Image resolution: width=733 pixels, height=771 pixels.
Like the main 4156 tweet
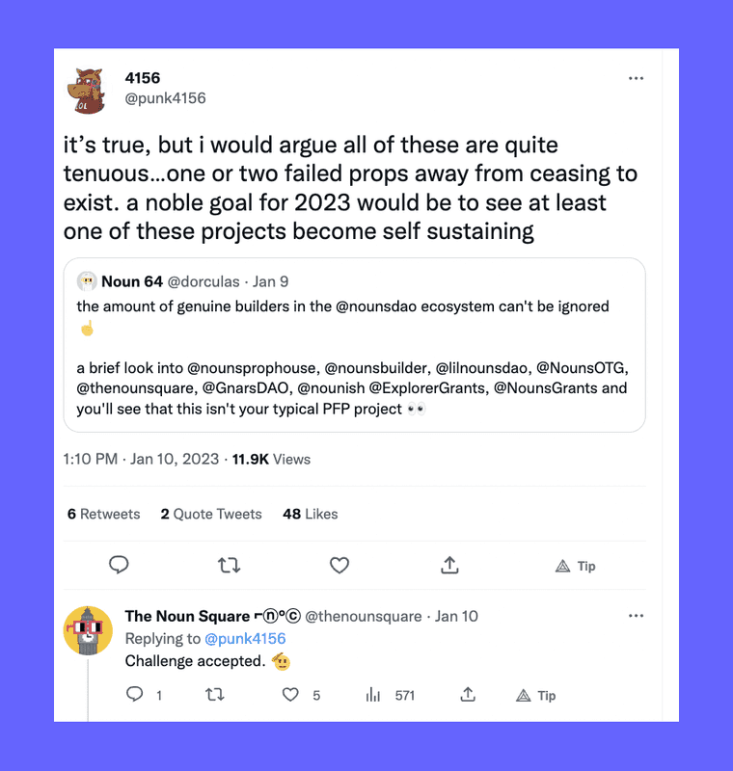339,566
